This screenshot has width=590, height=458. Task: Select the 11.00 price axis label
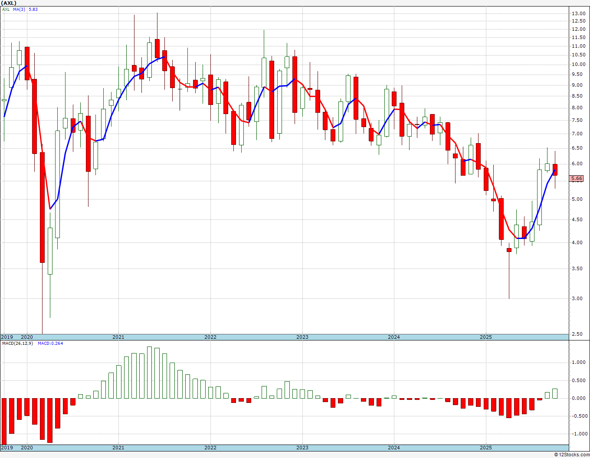(x=578, y=46)
